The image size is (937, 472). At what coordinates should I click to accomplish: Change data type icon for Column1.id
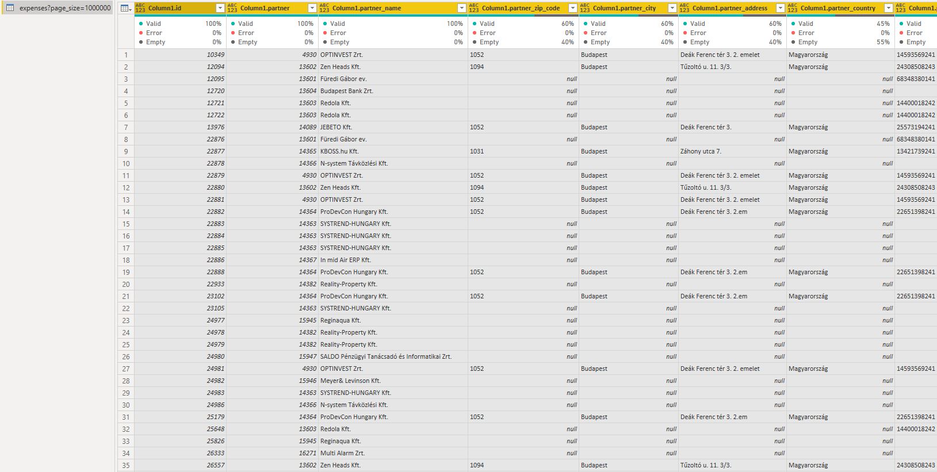[140, 8]
